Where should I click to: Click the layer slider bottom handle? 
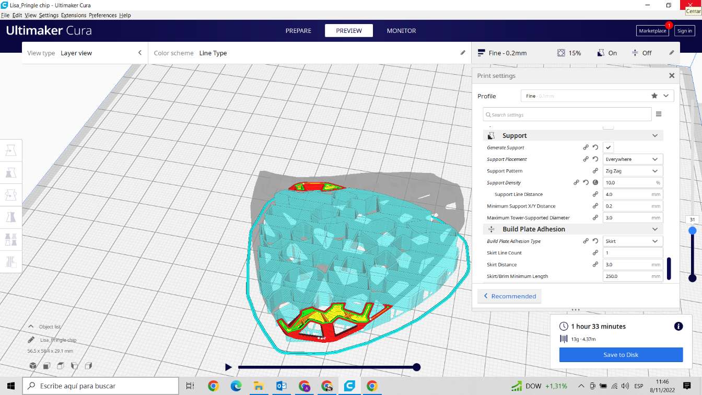coord(692,278)
